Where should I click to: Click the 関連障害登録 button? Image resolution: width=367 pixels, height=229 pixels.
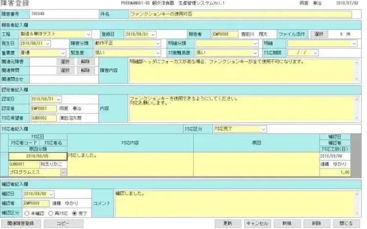(20, 224)
